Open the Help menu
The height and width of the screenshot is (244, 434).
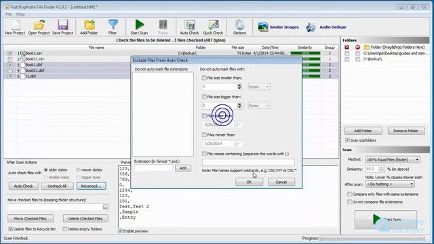[20, 14]
